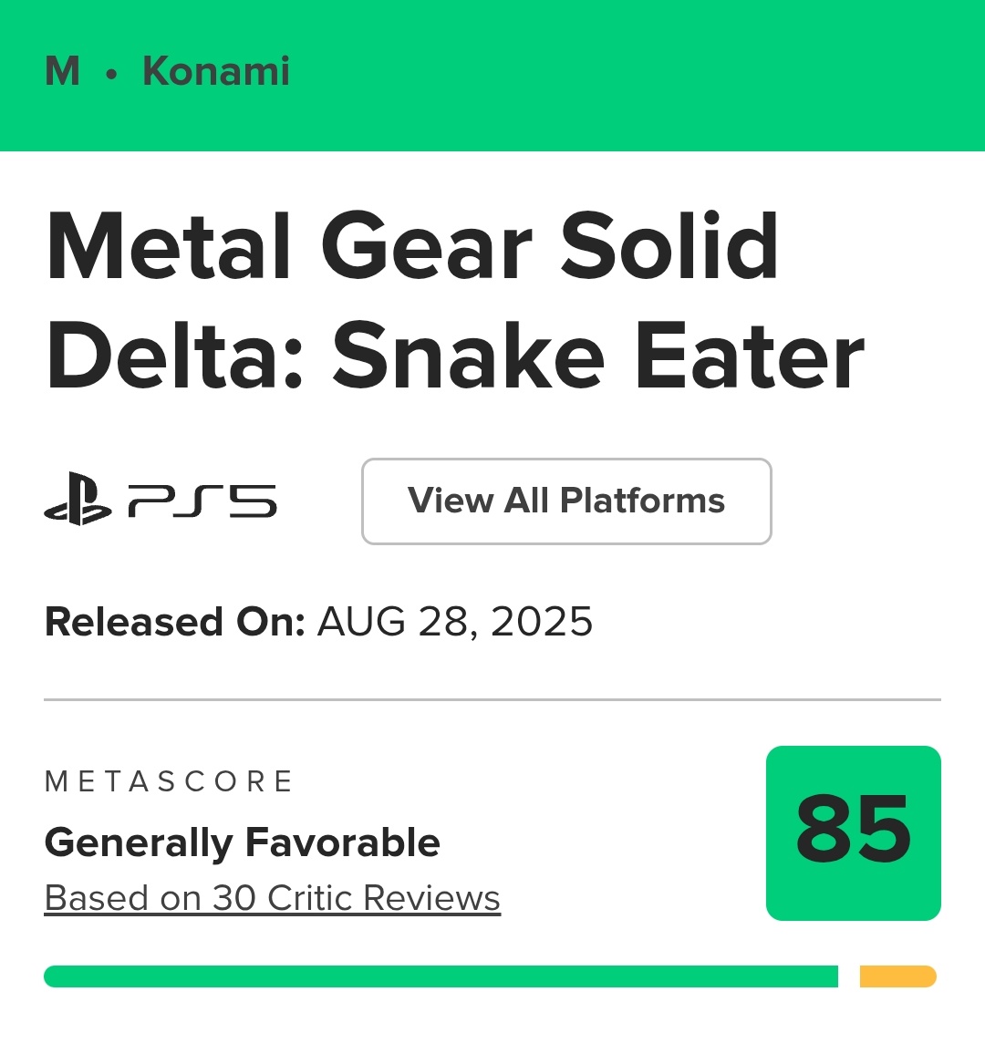The width and height of the screenshot is (985, 1064).
Task: Click the gray horizontal divider line
Action: pyautogui.click(x=493, y=699)
